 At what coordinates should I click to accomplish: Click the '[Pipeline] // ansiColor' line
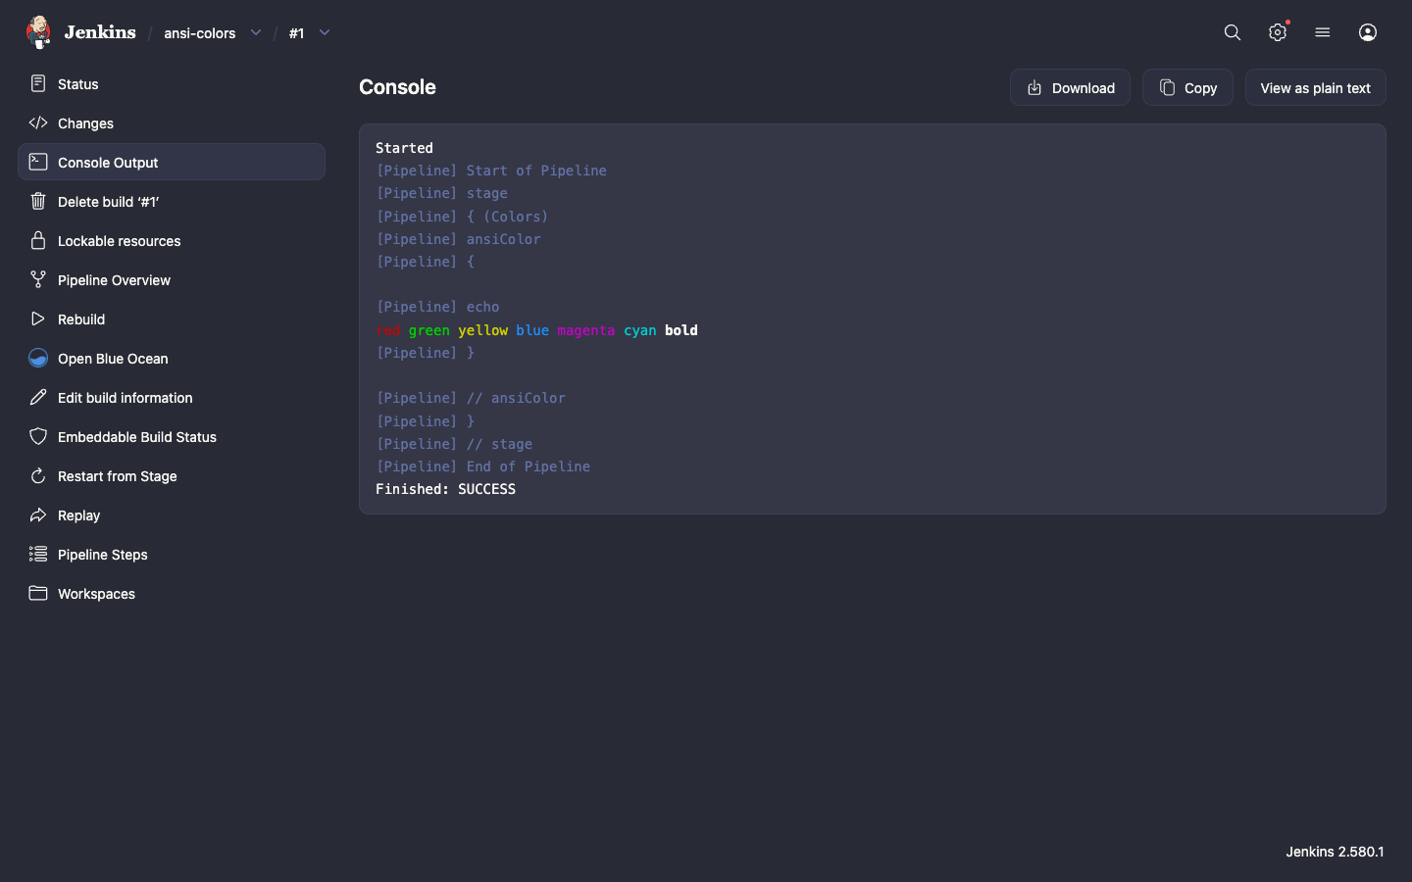[x=471, y=398]
